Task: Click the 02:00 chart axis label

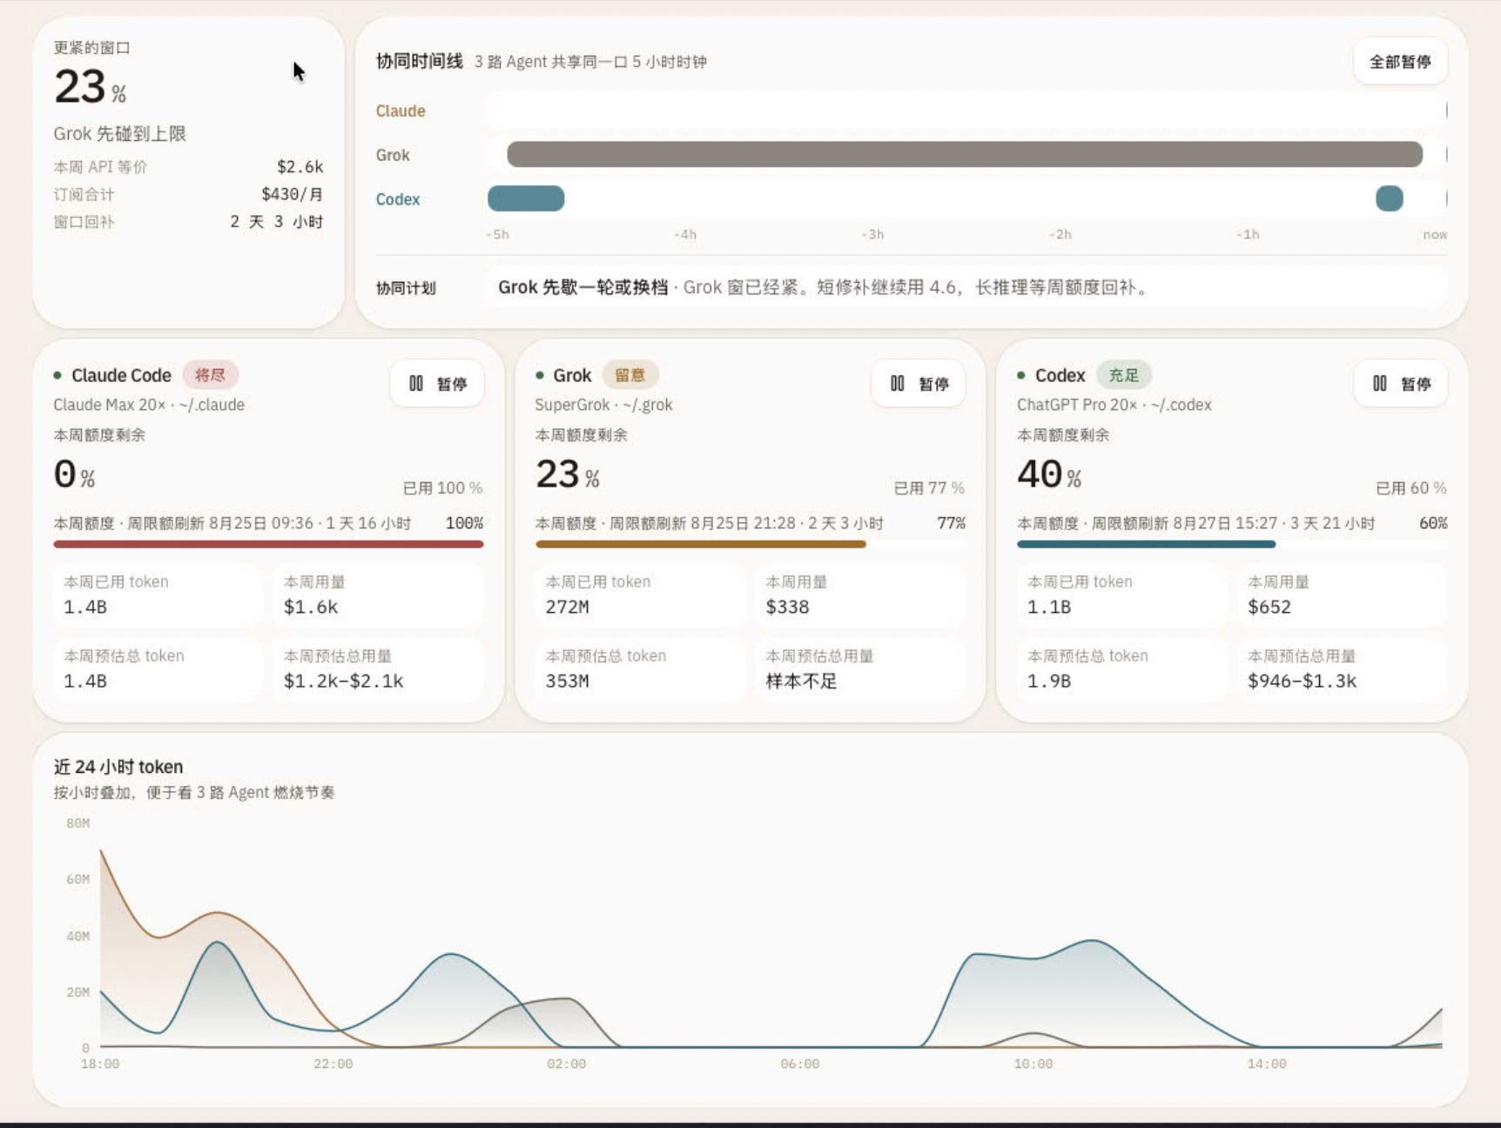Action: coord(567,1064)
